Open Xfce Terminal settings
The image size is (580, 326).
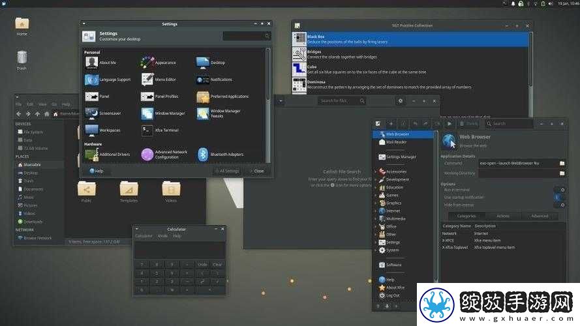[160, 130]
